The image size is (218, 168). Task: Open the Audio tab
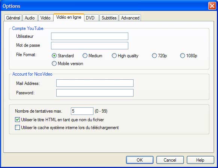(30, 18)
